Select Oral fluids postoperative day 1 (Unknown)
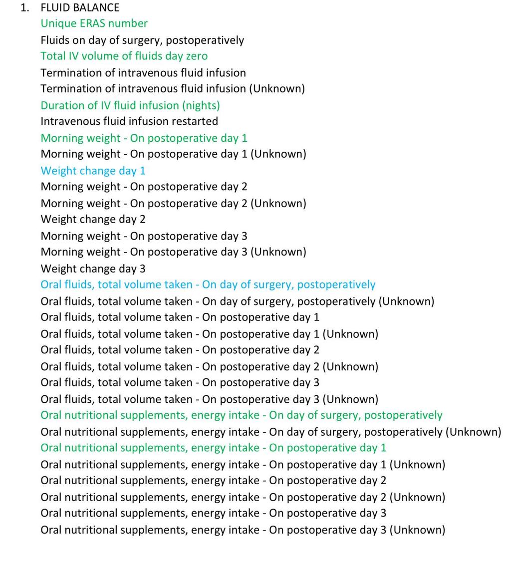Screen dimensions: 511x564 click(209, 334)
